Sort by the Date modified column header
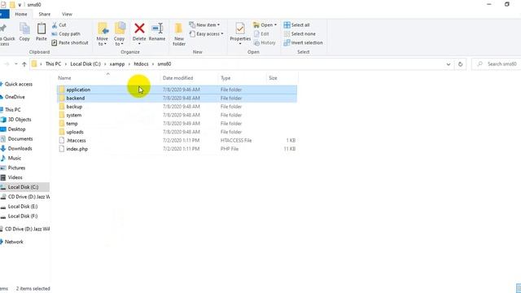 point(177,78)
